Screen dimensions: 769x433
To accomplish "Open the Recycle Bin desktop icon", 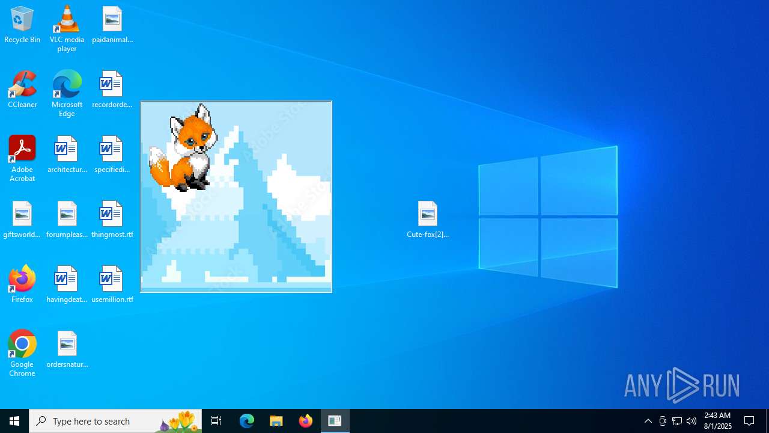I will pos(22,25).
